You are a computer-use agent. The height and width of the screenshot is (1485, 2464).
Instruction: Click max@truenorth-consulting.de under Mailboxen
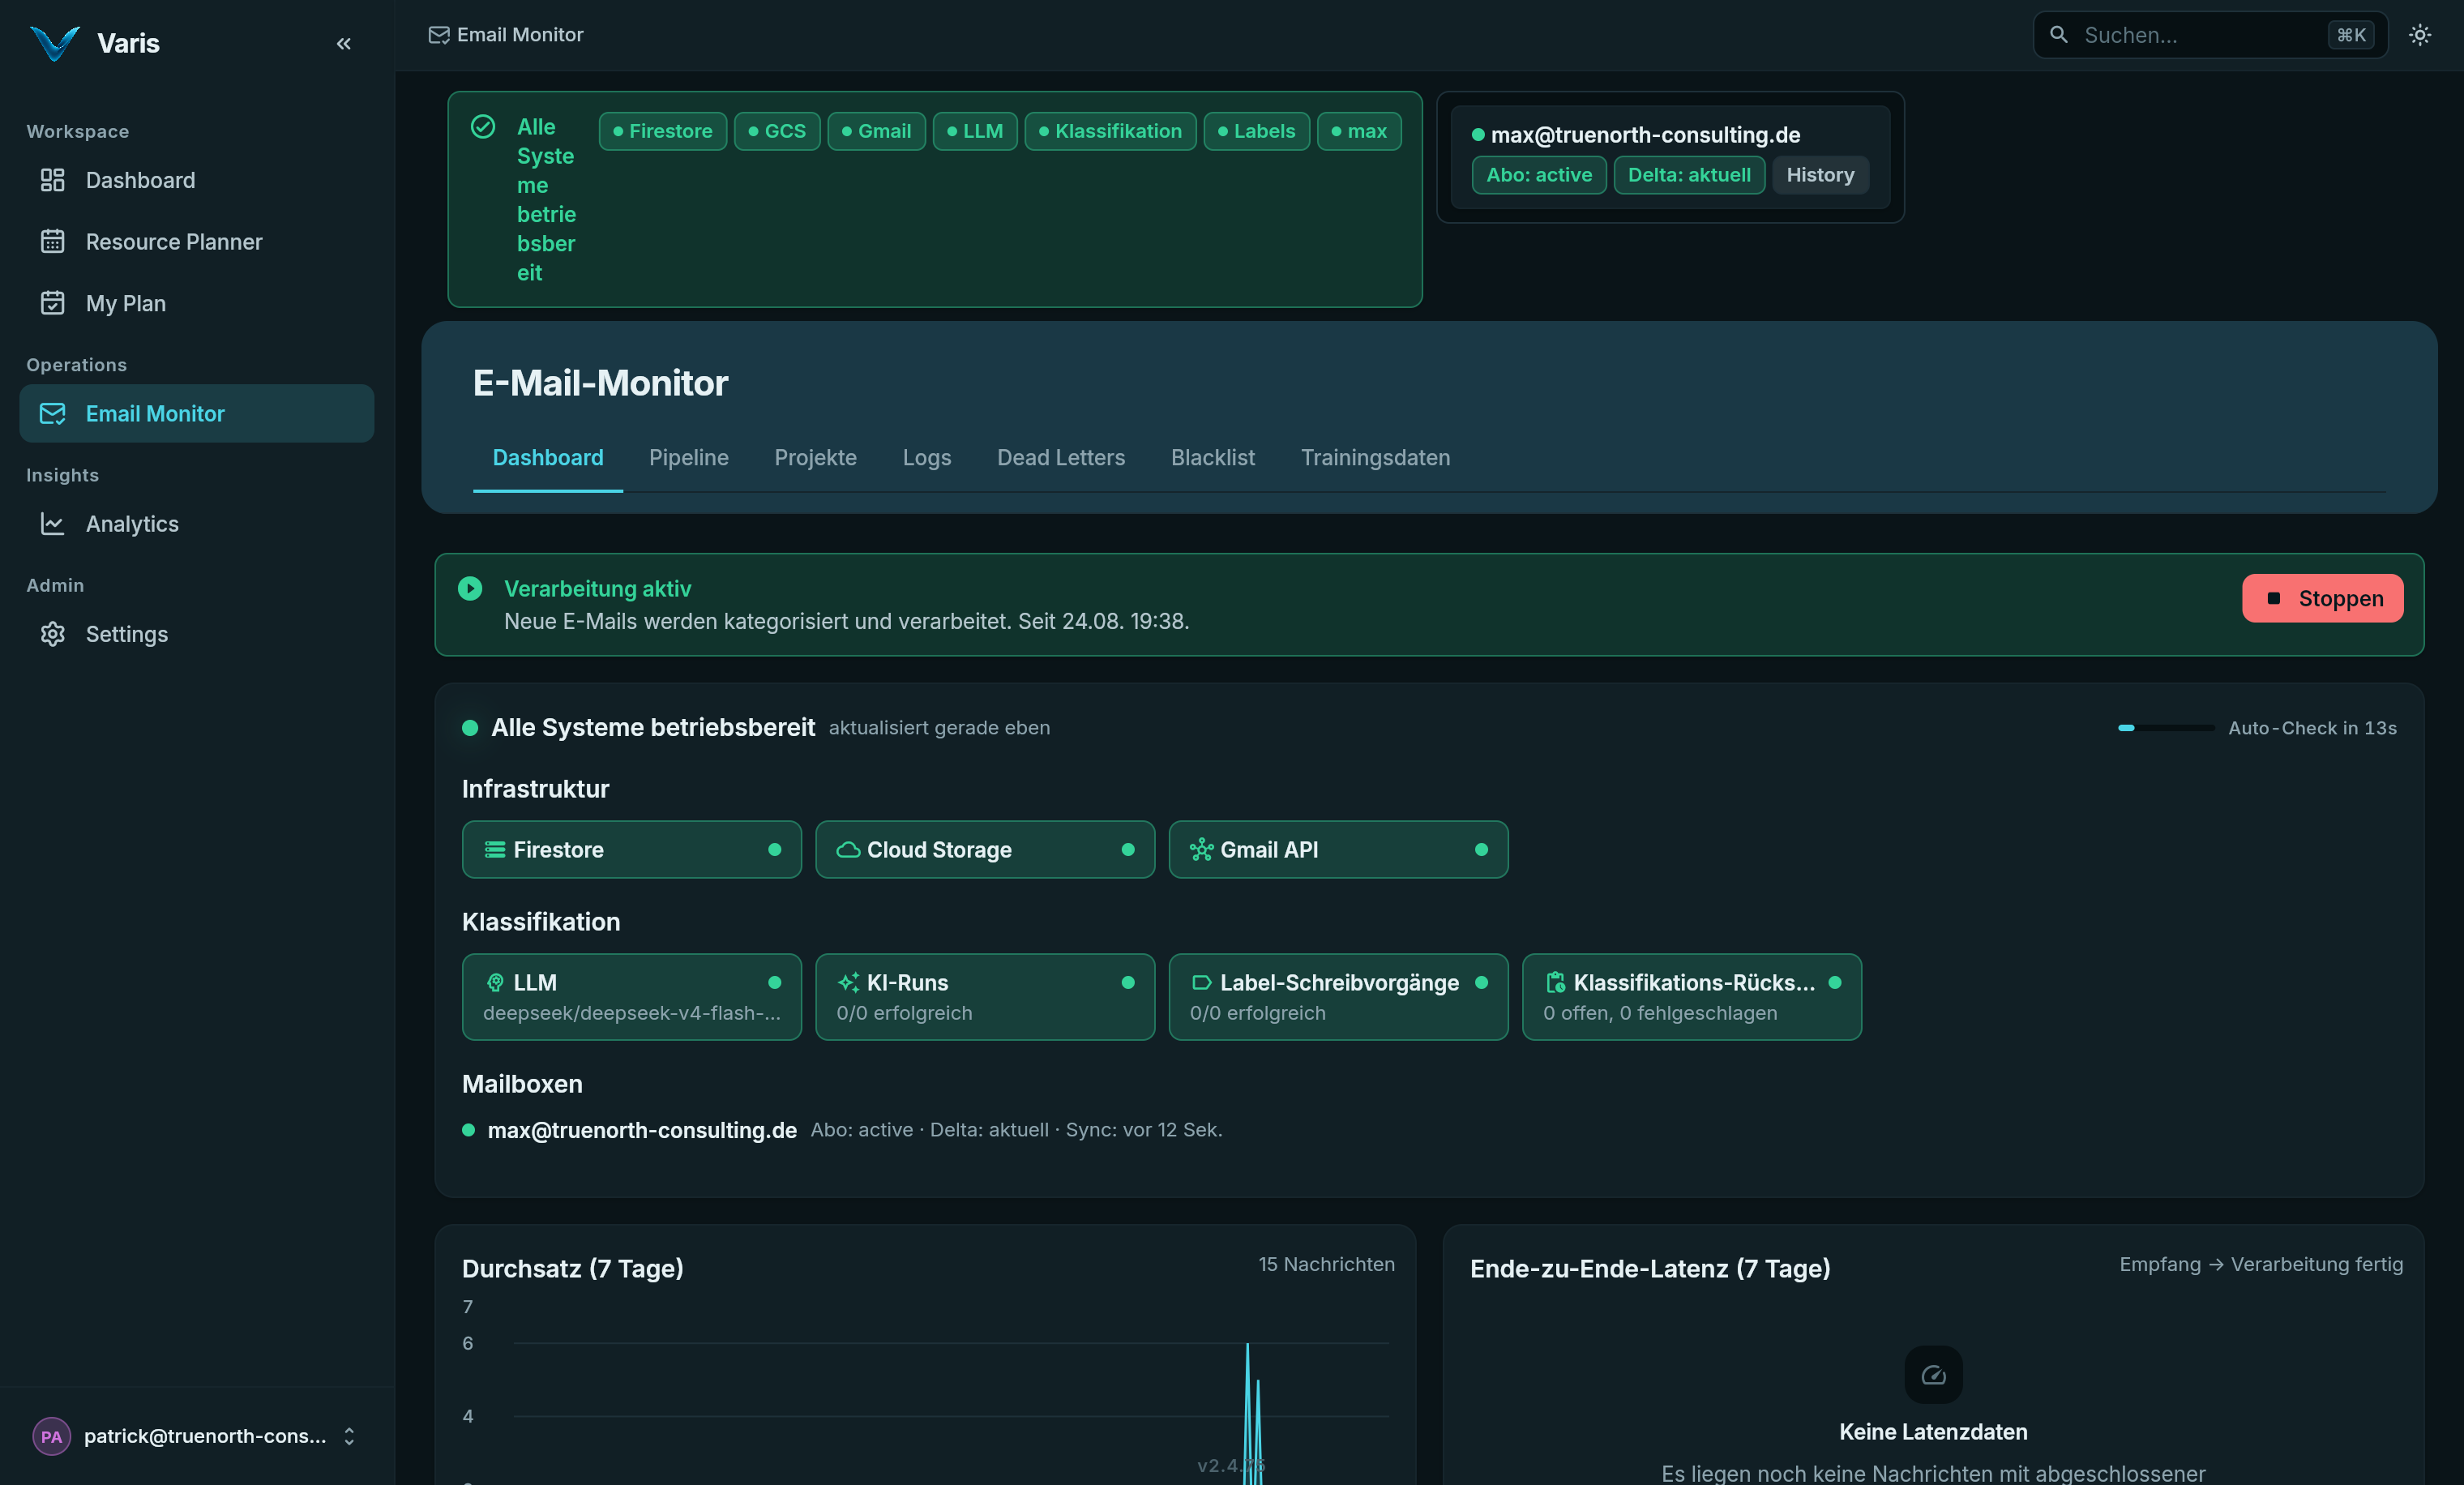[641, 1130]
